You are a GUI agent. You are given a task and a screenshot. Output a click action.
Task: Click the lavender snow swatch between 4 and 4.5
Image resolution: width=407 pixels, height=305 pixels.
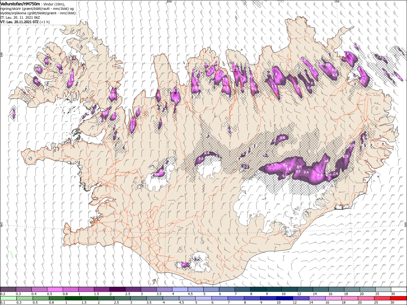click(x=180, y=289)
